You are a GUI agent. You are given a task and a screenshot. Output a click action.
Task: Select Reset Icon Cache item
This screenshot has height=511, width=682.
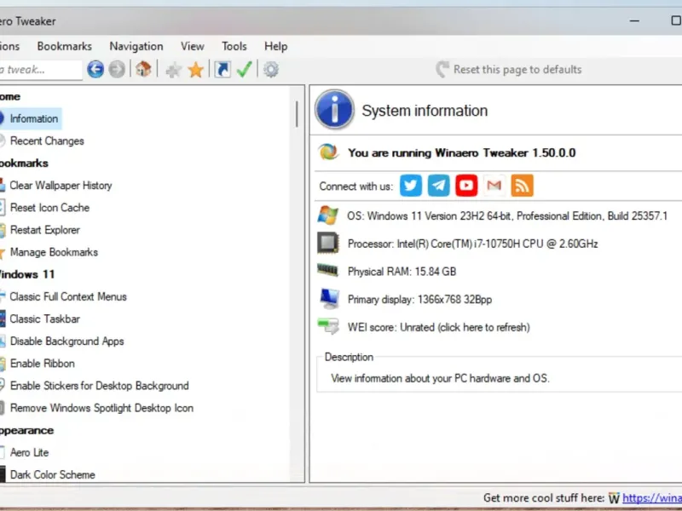click(49, 207)
